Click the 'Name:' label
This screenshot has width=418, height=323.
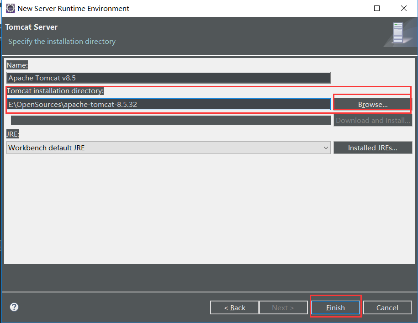pos(17,65)
